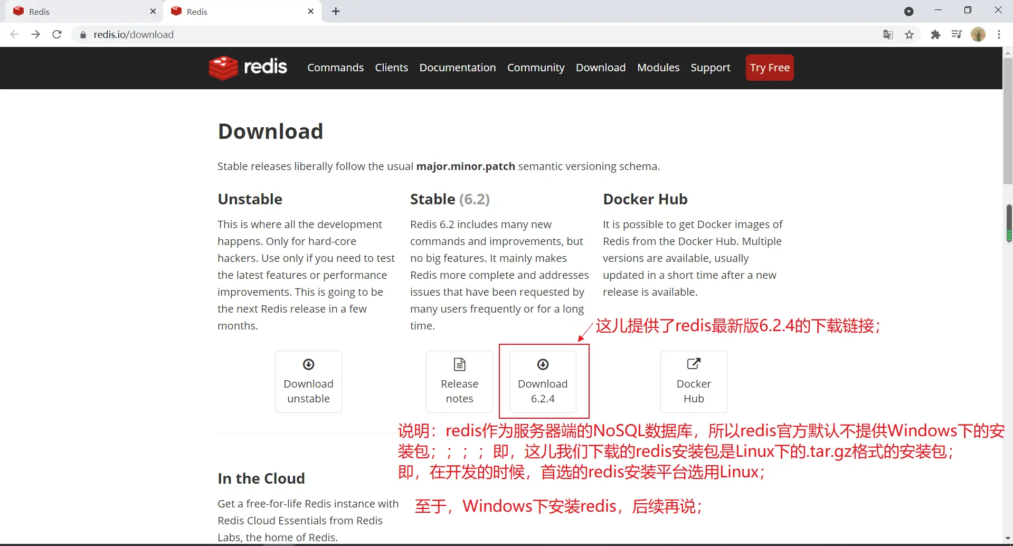Open the Release notes button label
This screenshot has width=1013, height=546.
click(x=459, y=391)
